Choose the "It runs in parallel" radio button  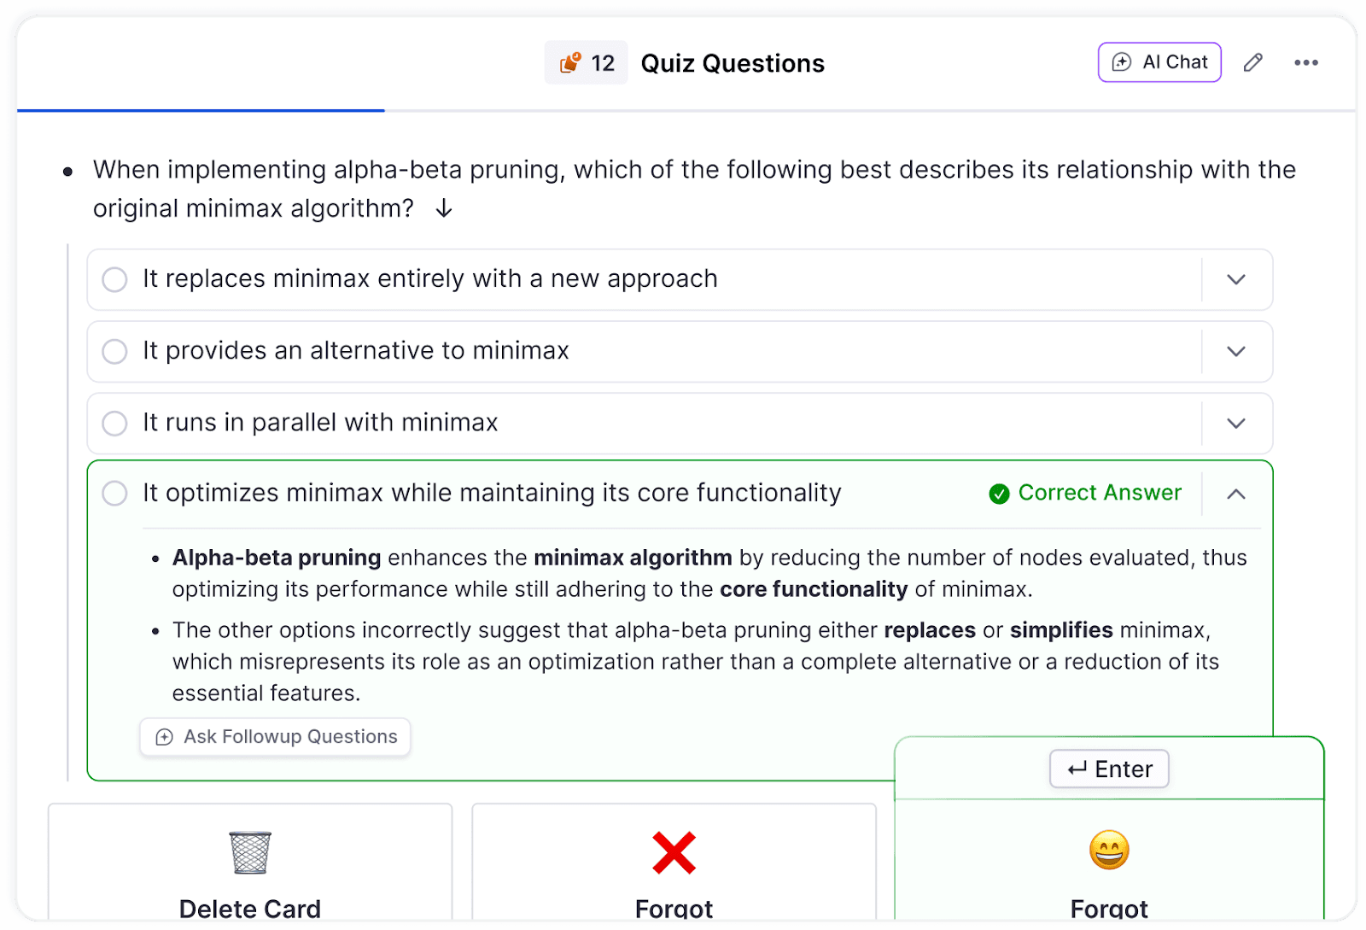[114, 423]
